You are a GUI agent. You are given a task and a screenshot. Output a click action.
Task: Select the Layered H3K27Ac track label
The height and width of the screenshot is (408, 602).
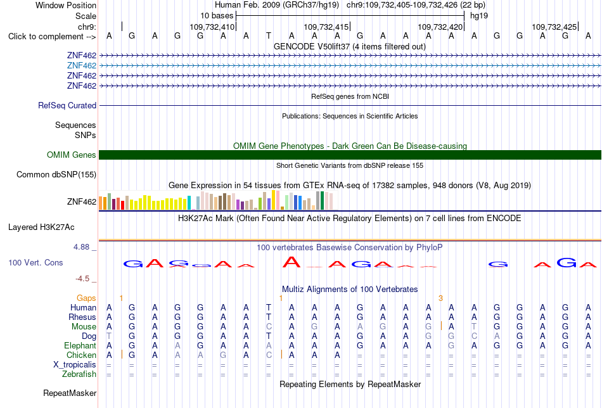point(41,227)
